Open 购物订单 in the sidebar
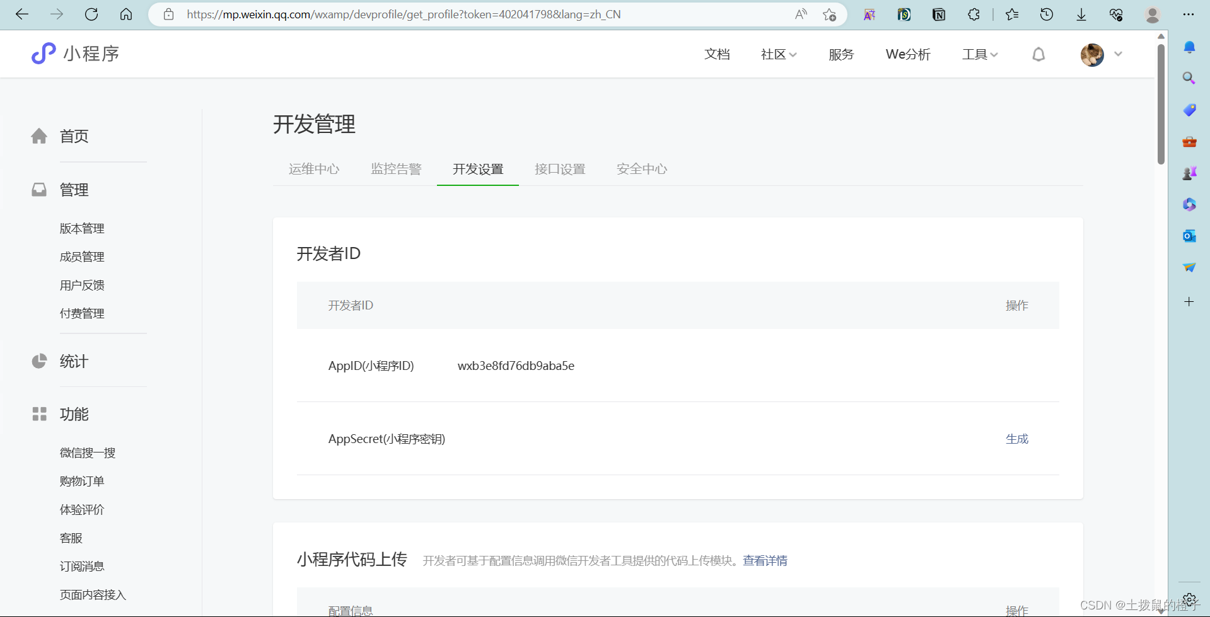 [82, 481]
